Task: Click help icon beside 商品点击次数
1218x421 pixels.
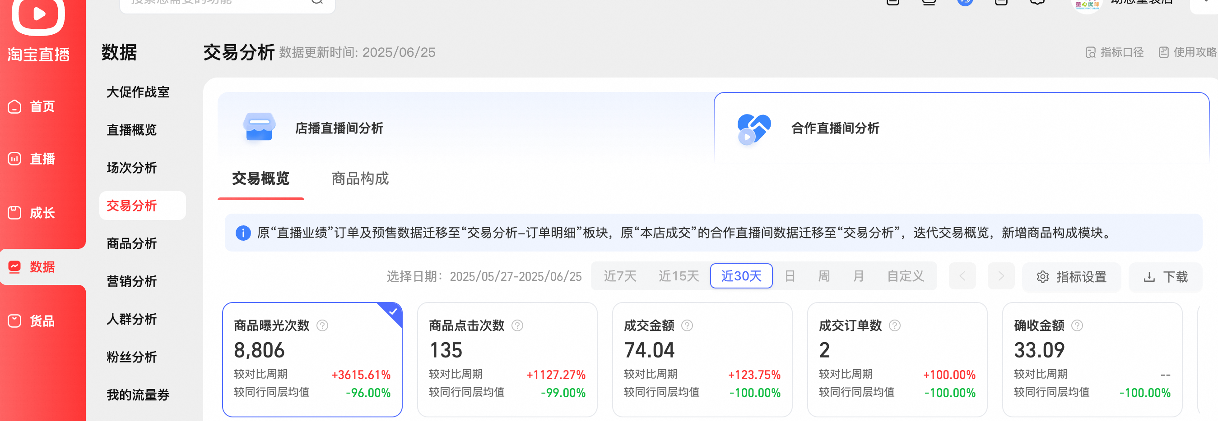Action: [x=518, y=325]
